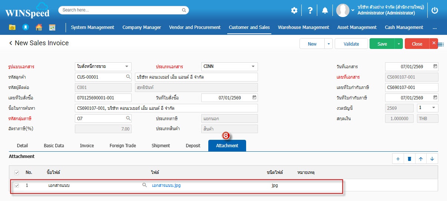Open the notifications bell
The image size is (447, 201).
click(x=325, y=10)
